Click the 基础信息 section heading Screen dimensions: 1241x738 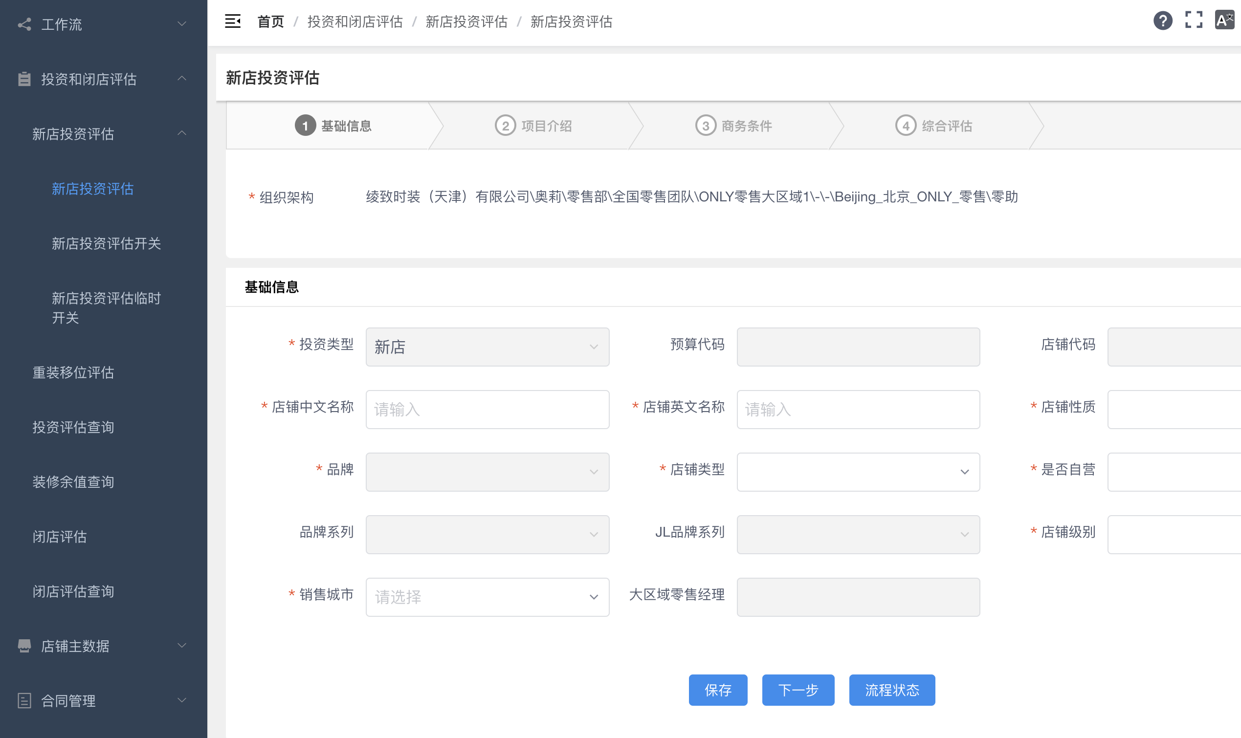271,287
